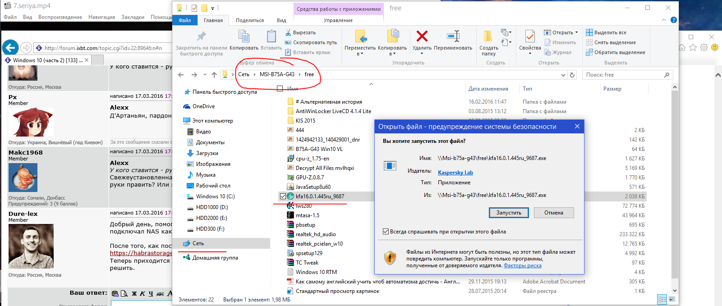Delete the file using the red X
The image size is (722, 306).
point(422,36)
